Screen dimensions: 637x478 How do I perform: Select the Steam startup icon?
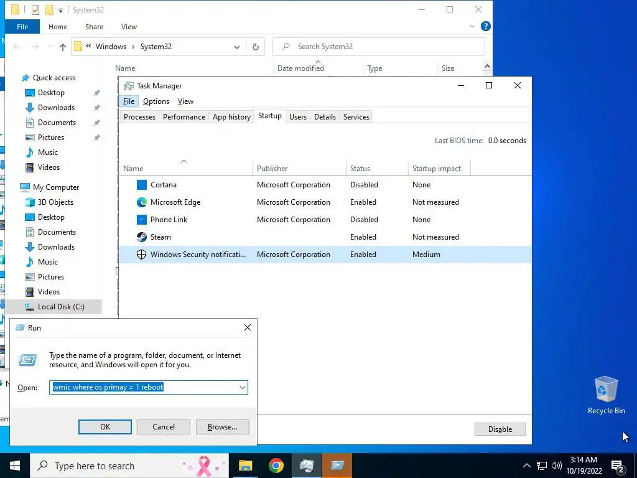[x=141, y=237]
